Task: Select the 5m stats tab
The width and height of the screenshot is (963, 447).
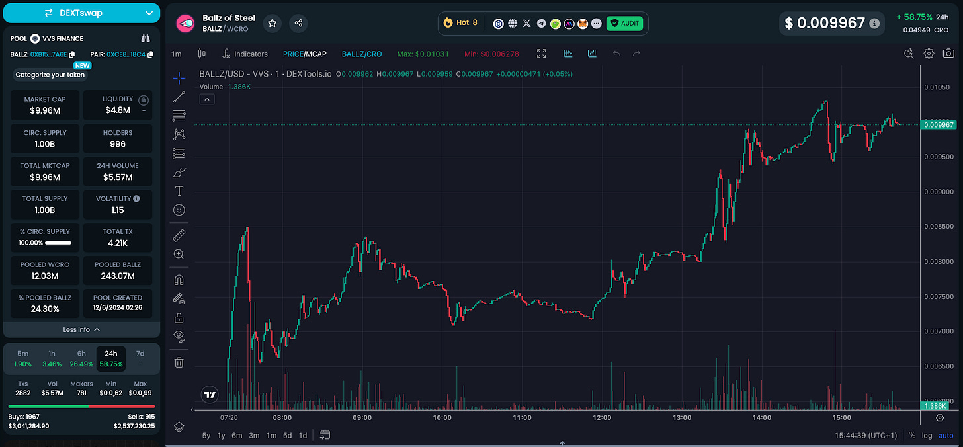Action: [22, 358]
